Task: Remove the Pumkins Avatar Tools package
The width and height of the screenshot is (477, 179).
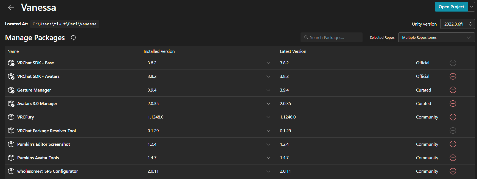Action: 453,158
